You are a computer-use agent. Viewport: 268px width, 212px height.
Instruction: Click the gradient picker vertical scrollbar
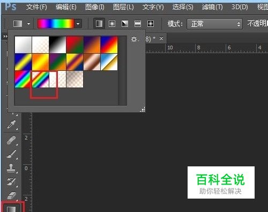[x=123, y=71]
